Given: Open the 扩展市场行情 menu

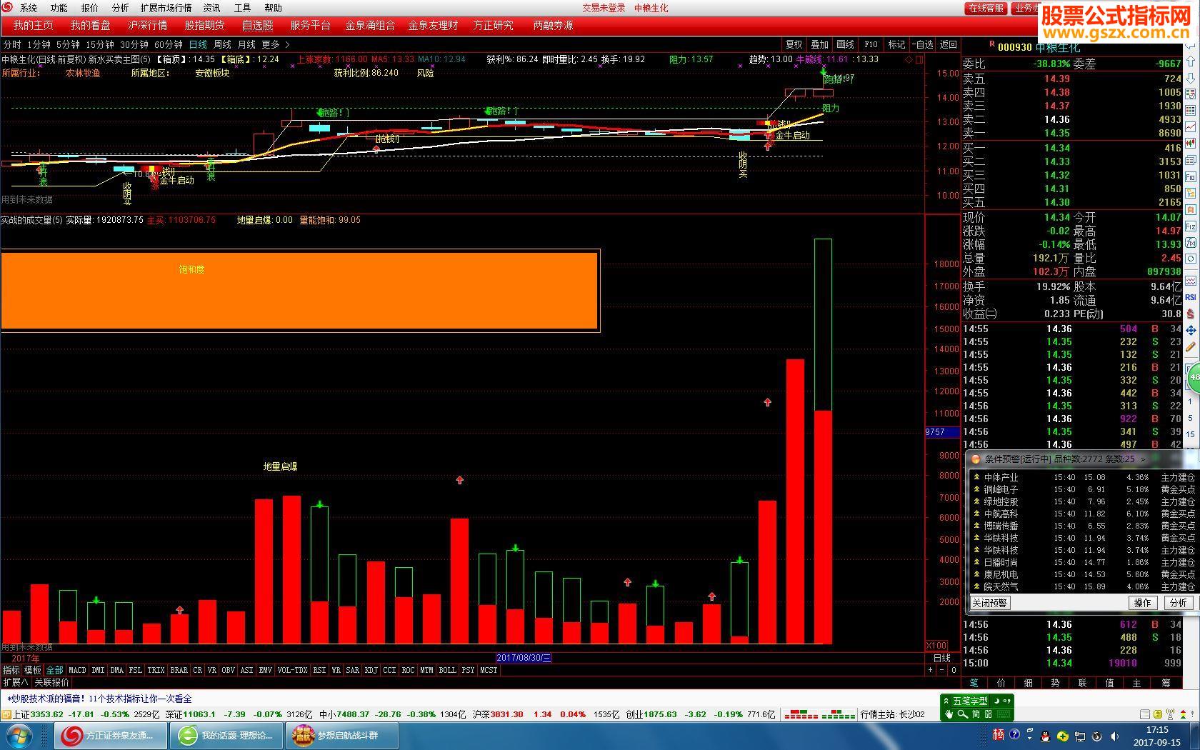Looking at the screenshot, I should coord(166,8).
